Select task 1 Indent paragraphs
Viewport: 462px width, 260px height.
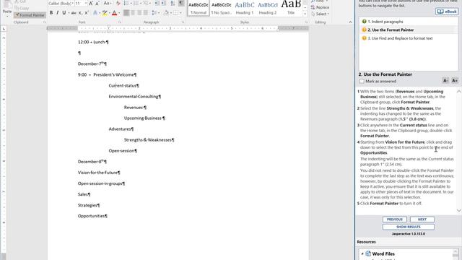point(409,22)
